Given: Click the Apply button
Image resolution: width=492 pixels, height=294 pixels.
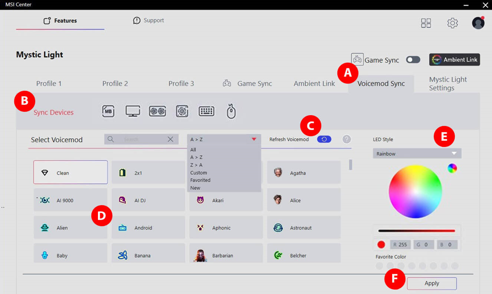Looking at the screenshot, I should [432, 283].
